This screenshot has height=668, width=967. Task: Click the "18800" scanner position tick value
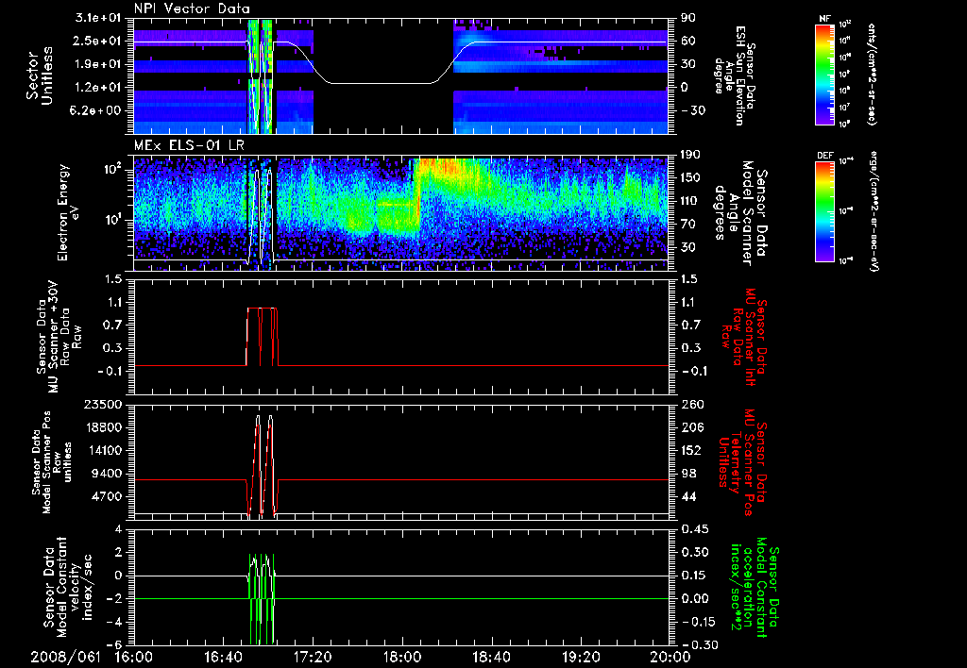click(102, 427)
